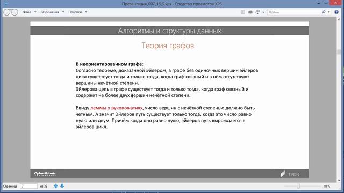Click the outline/structure panel icon

click(242, 12)
